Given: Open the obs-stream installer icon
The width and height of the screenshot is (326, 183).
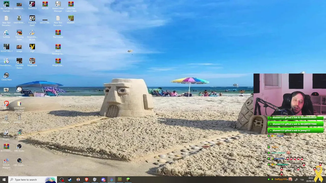Looking at the screenshot, I should tap(19, 133).
